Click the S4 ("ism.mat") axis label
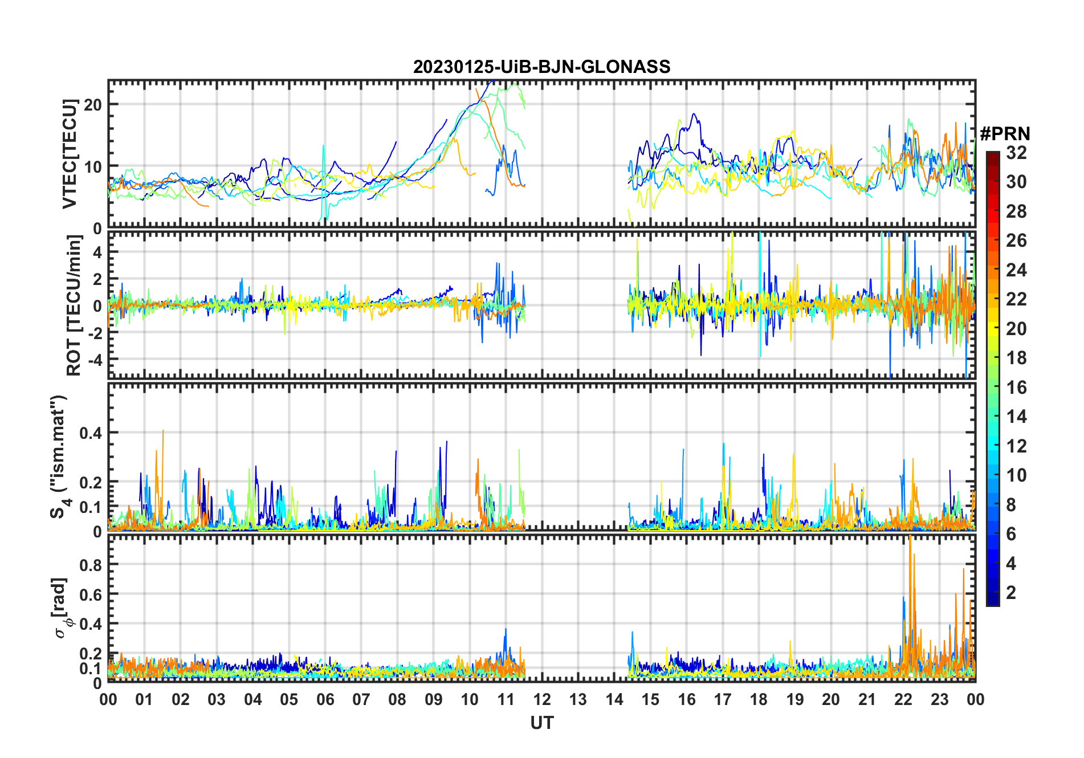 coord(59,457)
